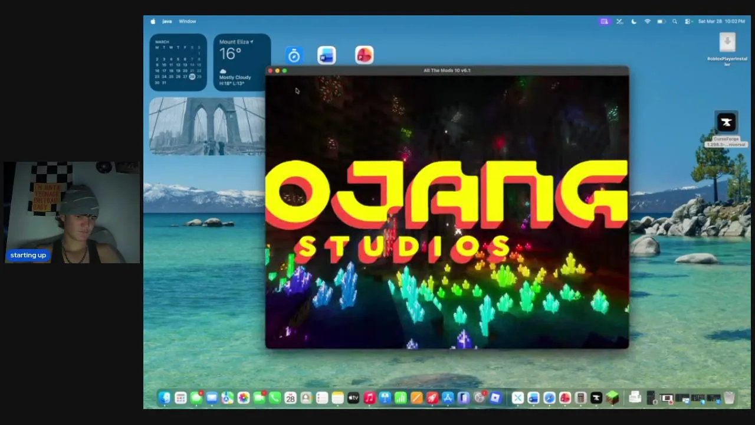Open the Word document desktop icon

pos(327,55)
